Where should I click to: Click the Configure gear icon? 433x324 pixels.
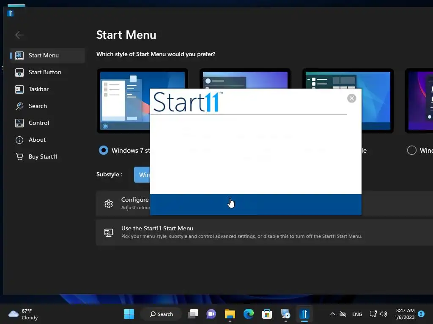click(x=109, y=204)
